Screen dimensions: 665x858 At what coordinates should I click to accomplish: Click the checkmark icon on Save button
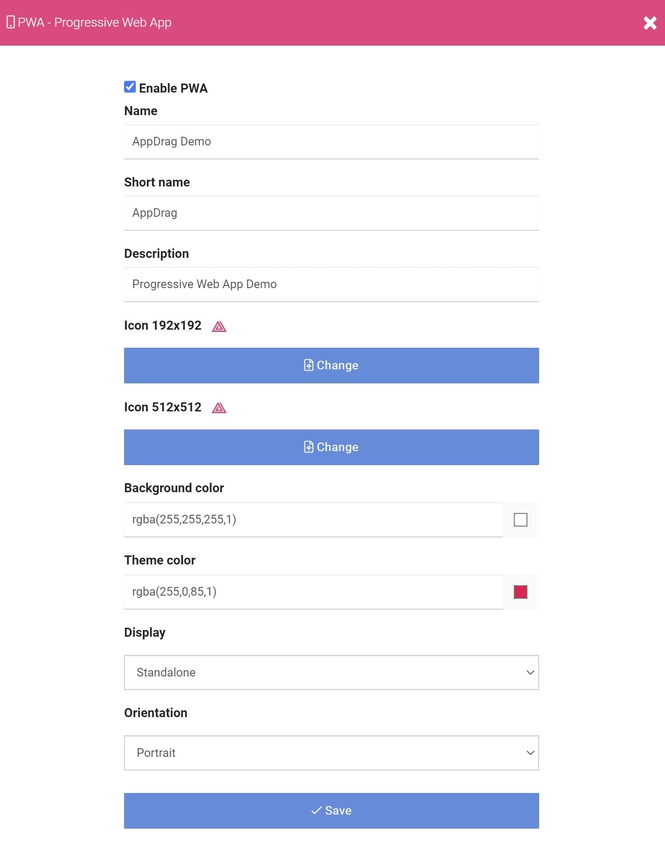click(316, 811)
